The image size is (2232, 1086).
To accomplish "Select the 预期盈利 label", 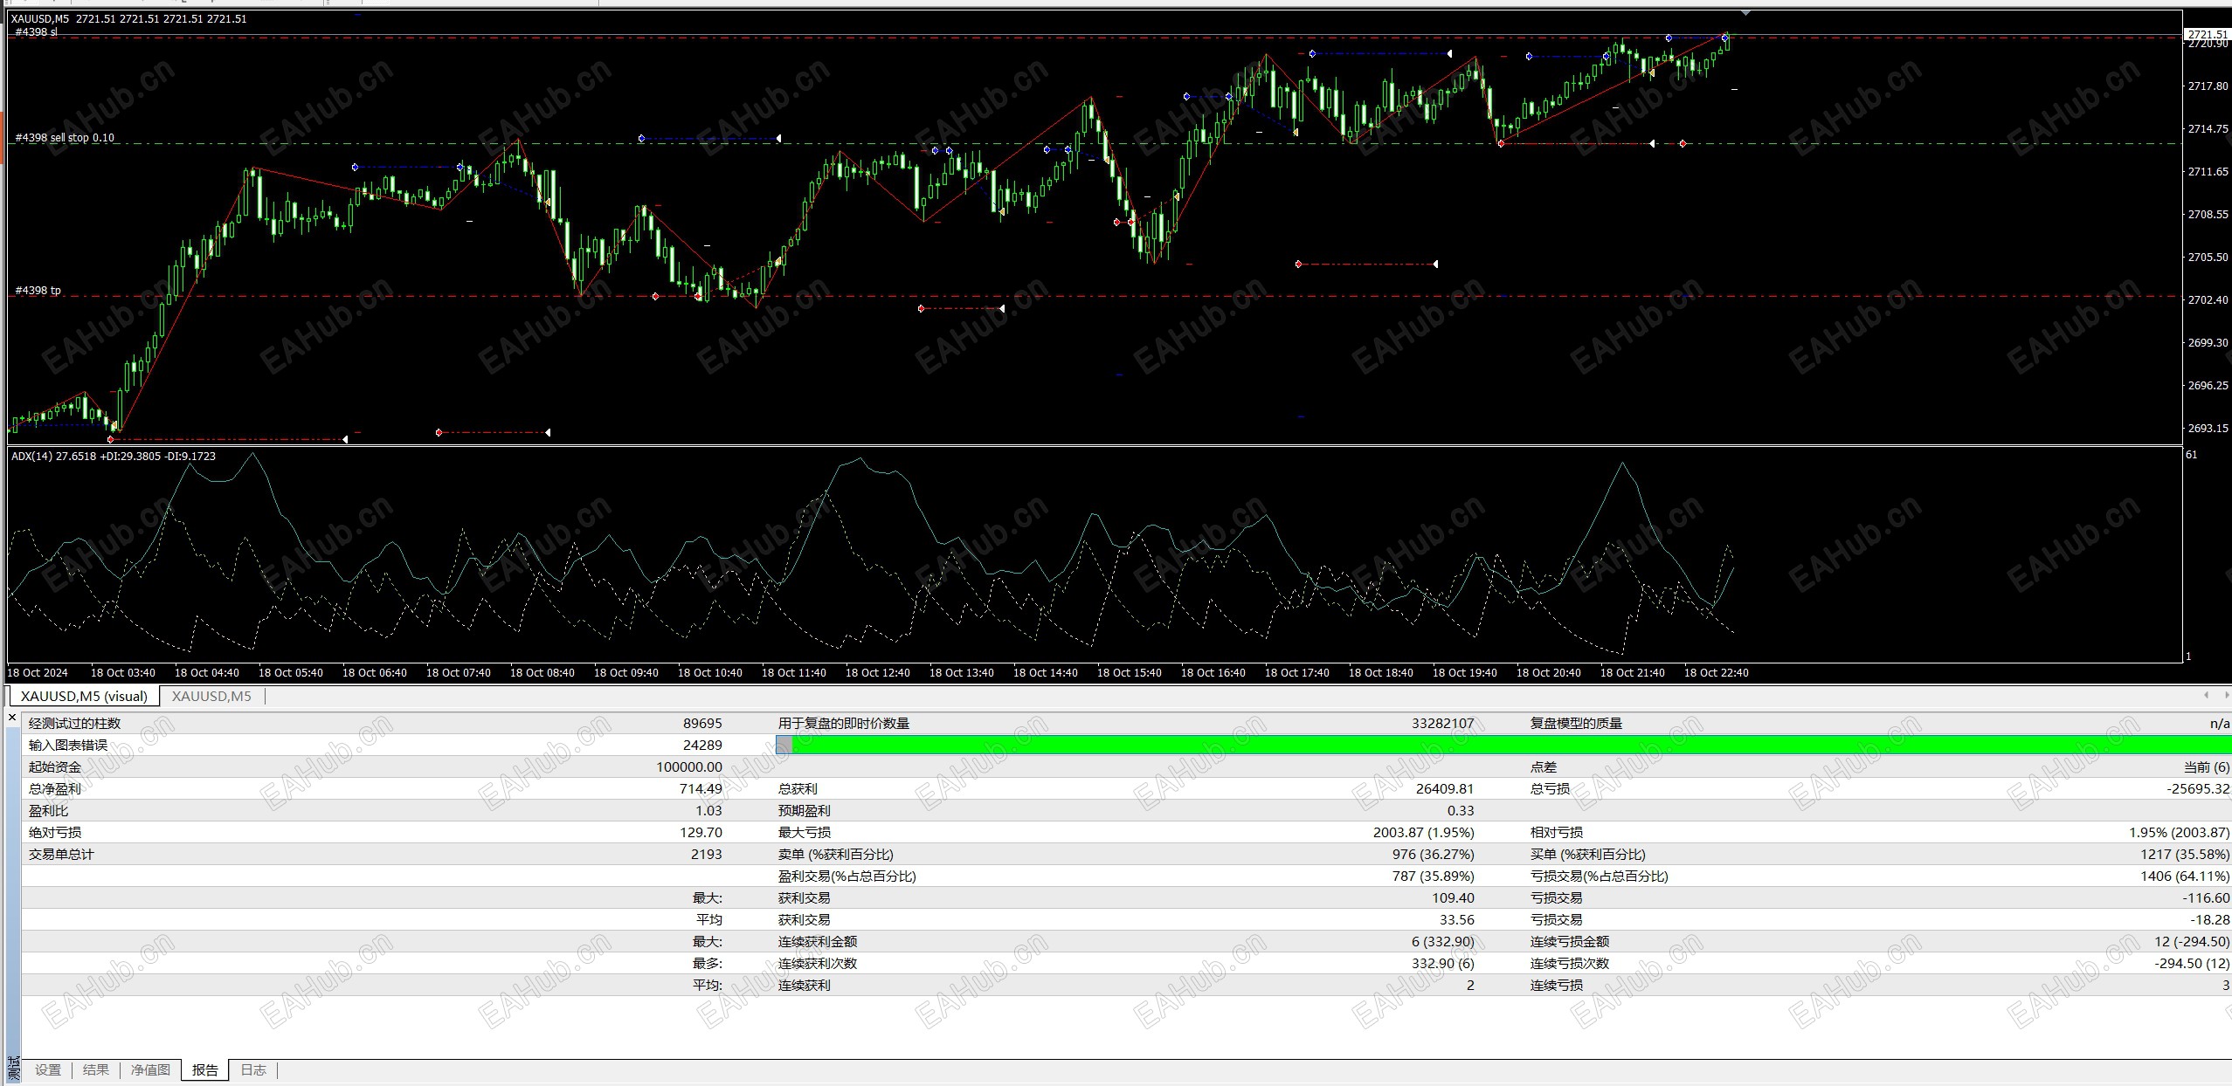I will (x=805, y=810).
